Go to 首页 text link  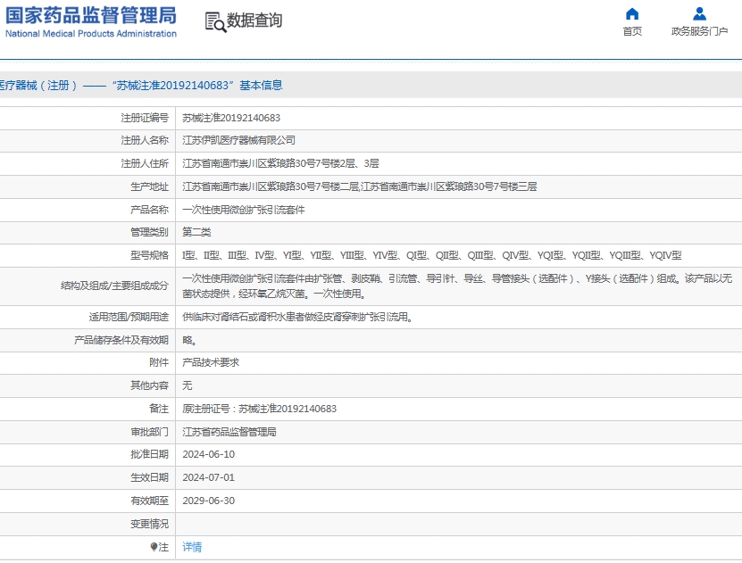[632, 31]
